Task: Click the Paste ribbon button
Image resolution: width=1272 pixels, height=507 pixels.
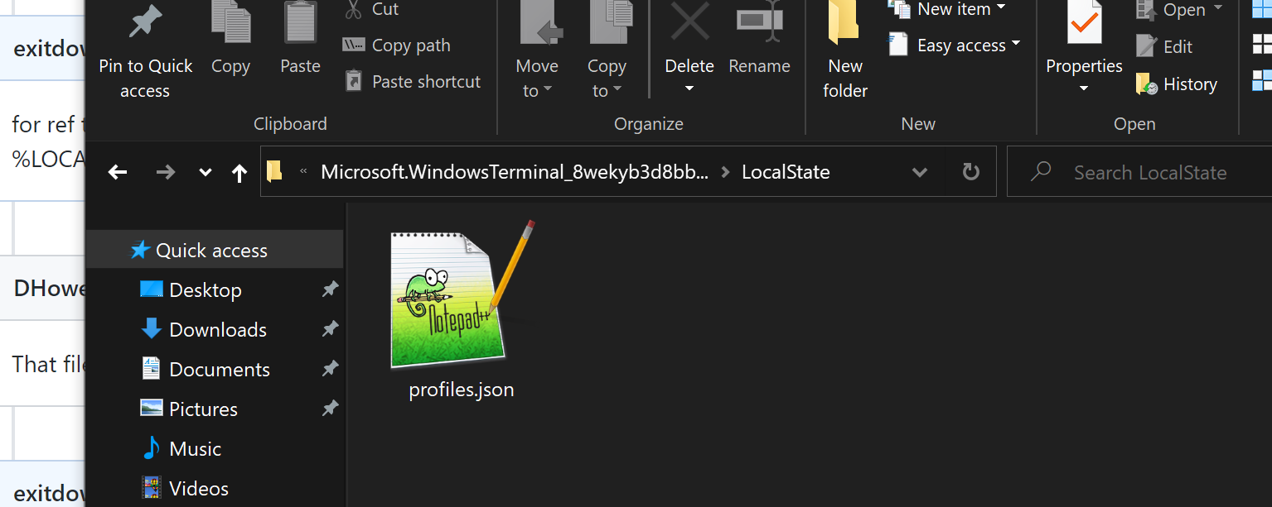Action: [x=300, y=40]
